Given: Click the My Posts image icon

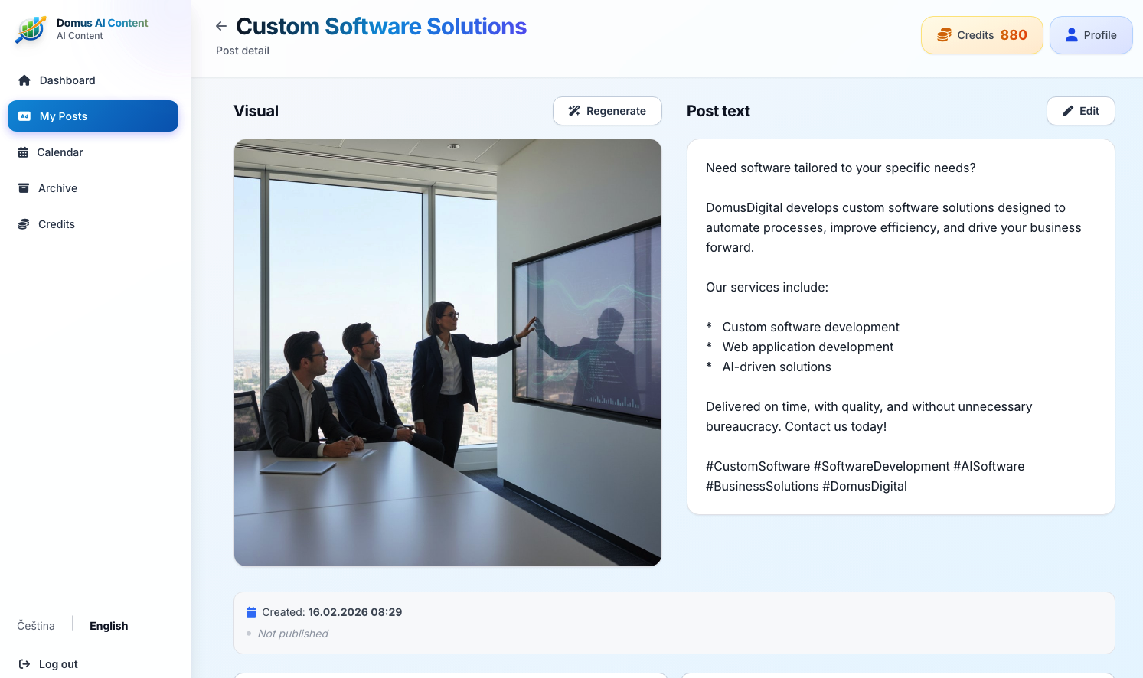Looking at the screenshot, I should (x=24, y=116).
